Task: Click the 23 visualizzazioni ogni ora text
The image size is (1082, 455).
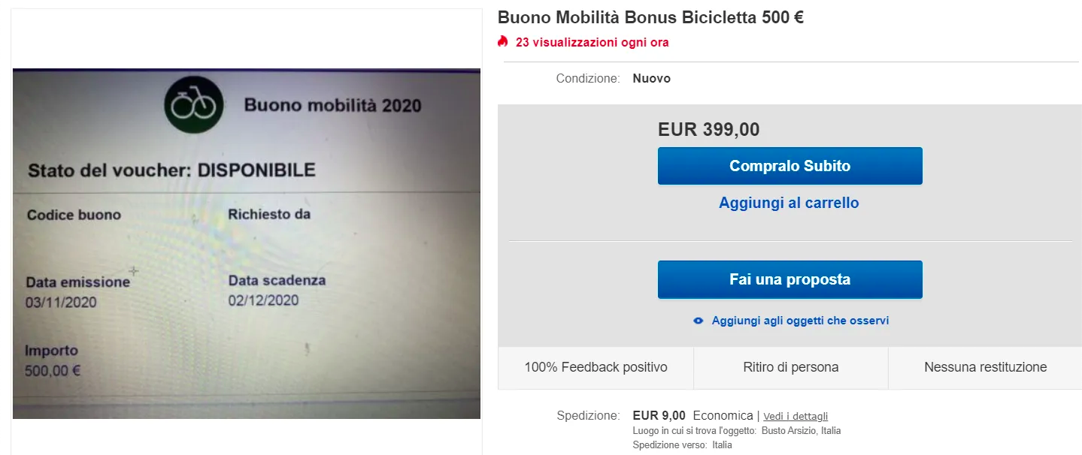Action: [592, 42]
